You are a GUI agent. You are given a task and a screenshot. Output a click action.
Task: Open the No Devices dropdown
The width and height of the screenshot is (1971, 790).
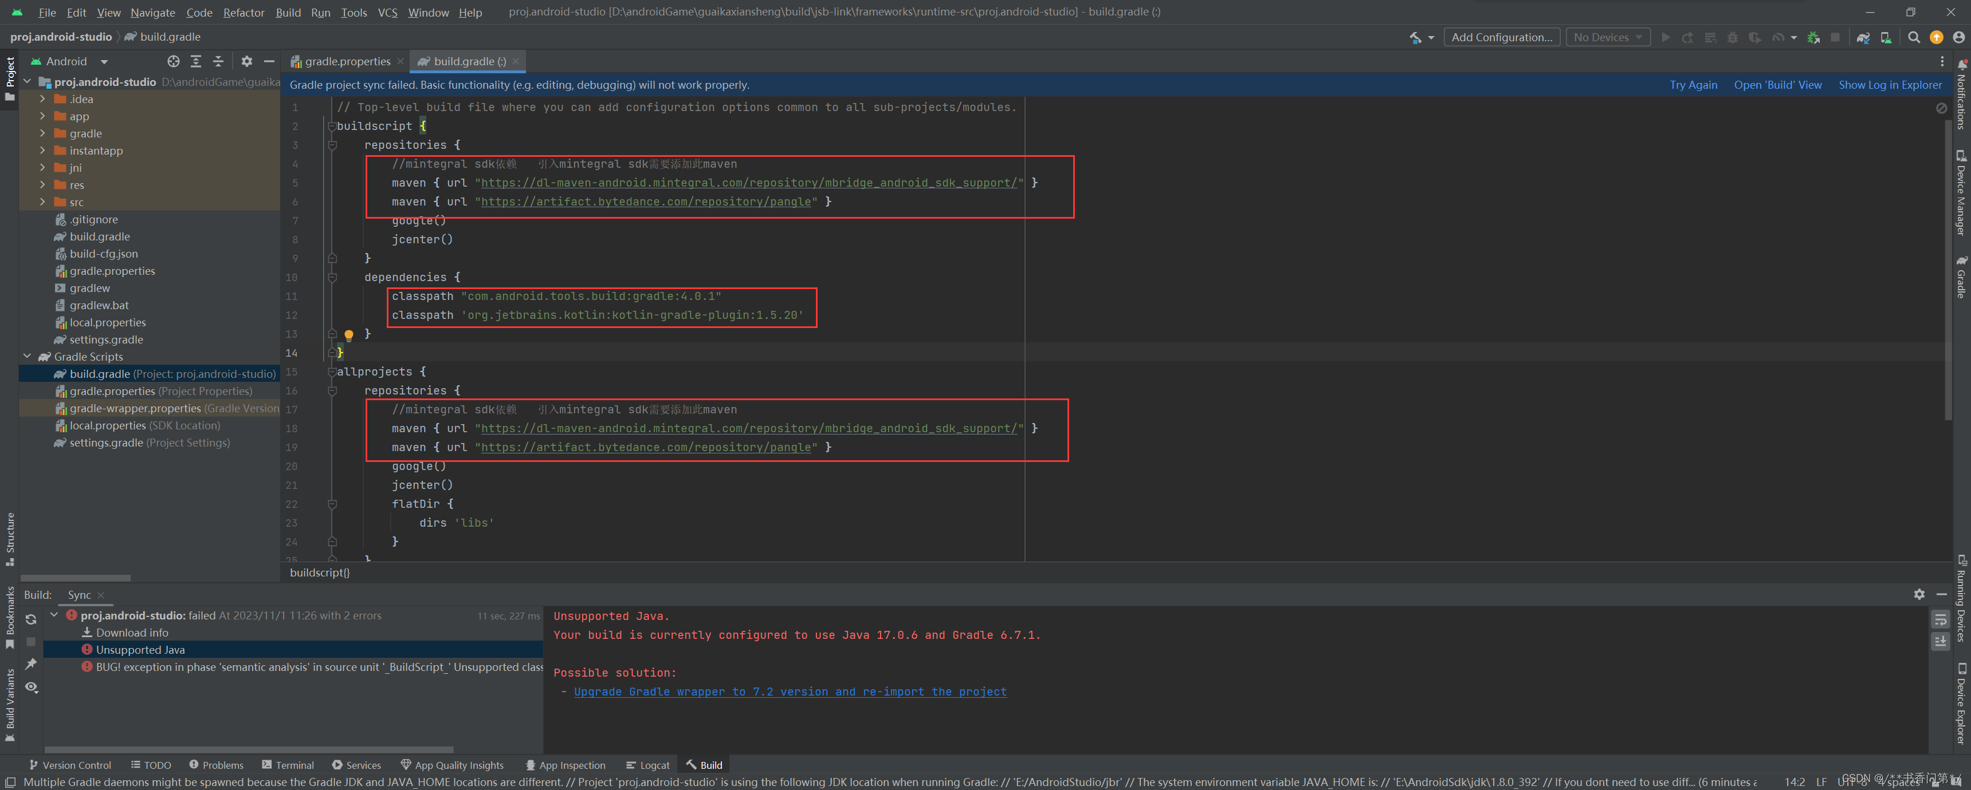(1608, 37)
